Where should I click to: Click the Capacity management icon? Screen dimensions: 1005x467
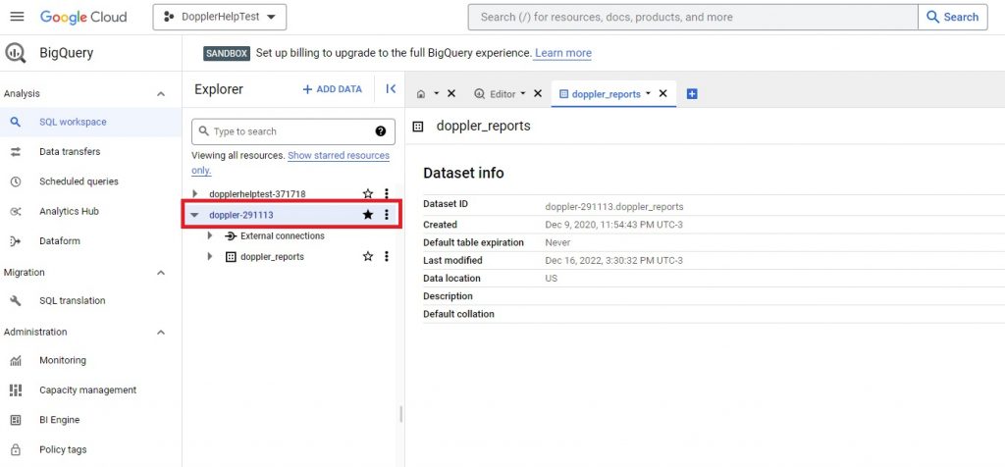pyautogui.click(x=16, y=390)
